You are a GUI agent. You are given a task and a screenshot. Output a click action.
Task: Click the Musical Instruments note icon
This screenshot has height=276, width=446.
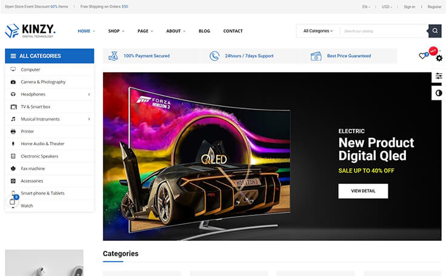[x=13, y=119]
